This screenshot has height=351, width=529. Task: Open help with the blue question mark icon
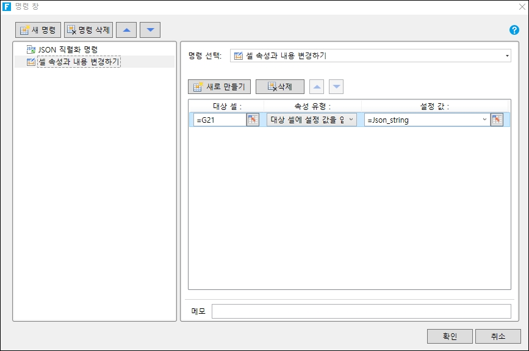click(514, 30)
